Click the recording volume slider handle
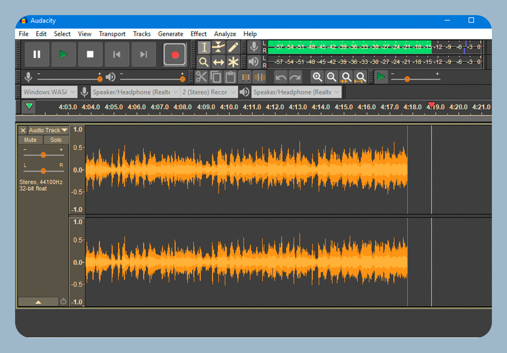Screen dimensions: 507x353 (x=100, y=79)
